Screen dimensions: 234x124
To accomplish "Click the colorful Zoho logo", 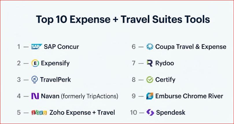I will point(39,112).
